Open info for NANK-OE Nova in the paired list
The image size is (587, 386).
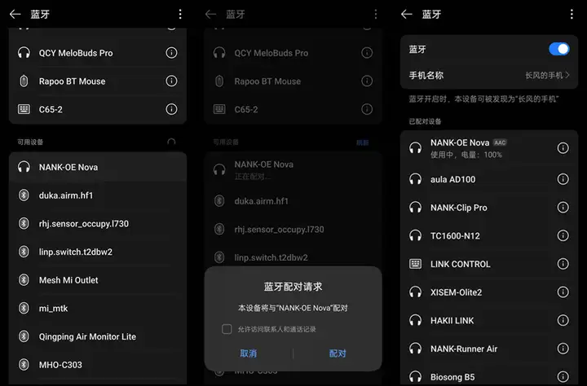click(x=563, y=148)
